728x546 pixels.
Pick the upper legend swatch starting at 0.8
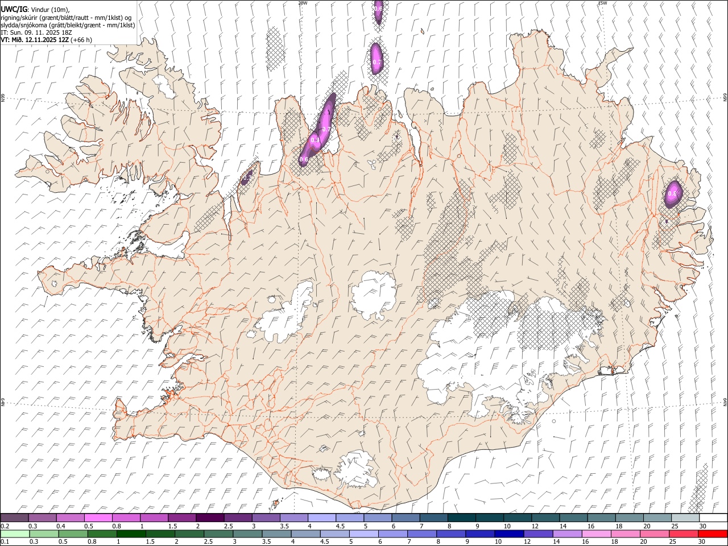[126, 518]
